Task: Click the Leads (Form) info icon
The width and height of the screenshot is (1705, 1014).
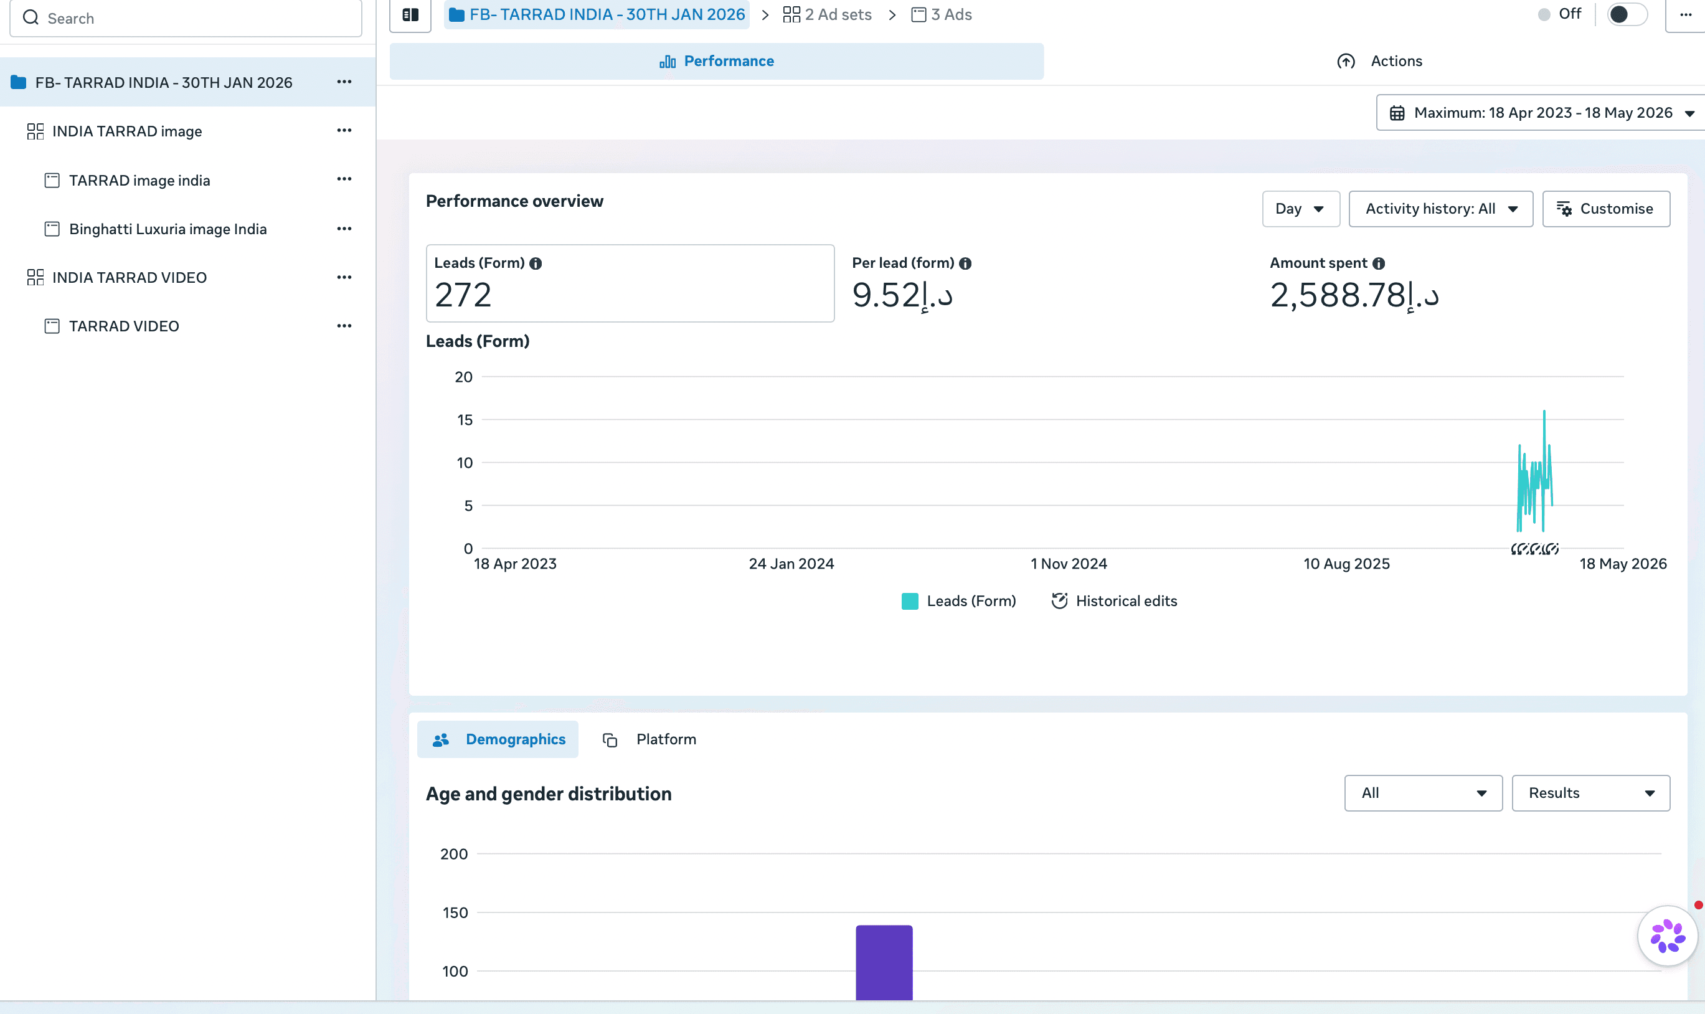Action: (536, 263)
